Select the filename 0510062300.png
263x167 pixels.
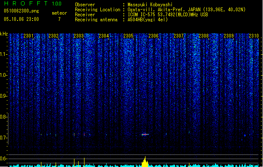21,11
